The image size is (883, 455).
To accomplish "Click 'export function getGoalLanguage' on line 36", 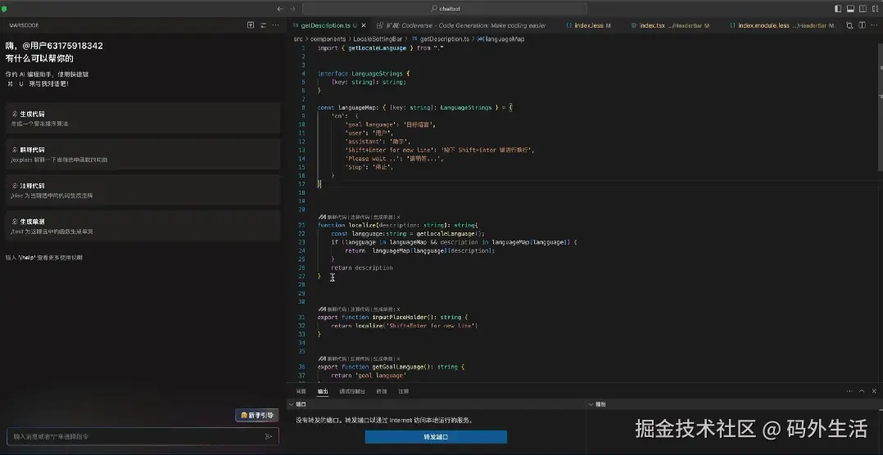I will tap(369, 367).
